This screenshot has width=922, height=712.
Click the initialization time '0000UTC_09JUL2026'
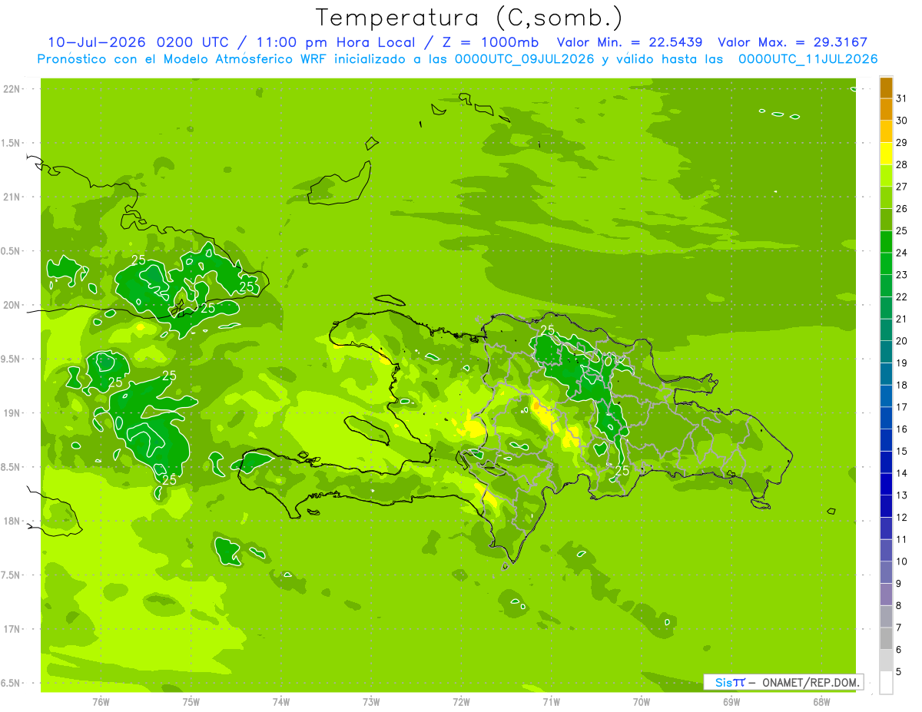click(525, 58)
